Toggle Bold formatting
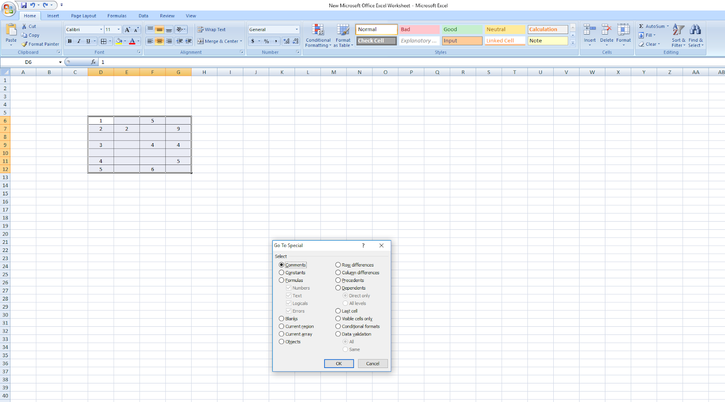Image resolution: width=725 pixels, height=402 pixels. tap(70, 41)
